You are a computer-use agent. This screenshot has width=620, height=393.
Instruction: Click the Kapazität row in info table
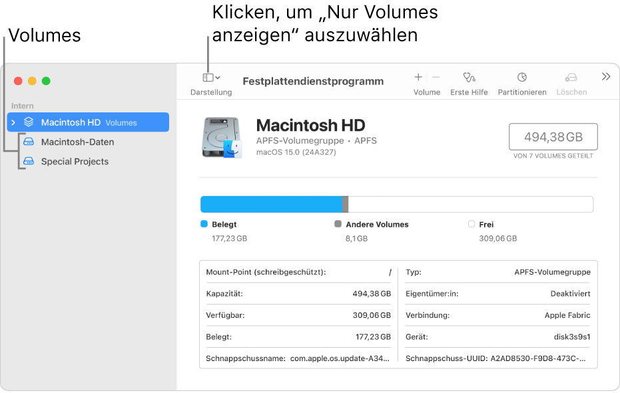298,293
